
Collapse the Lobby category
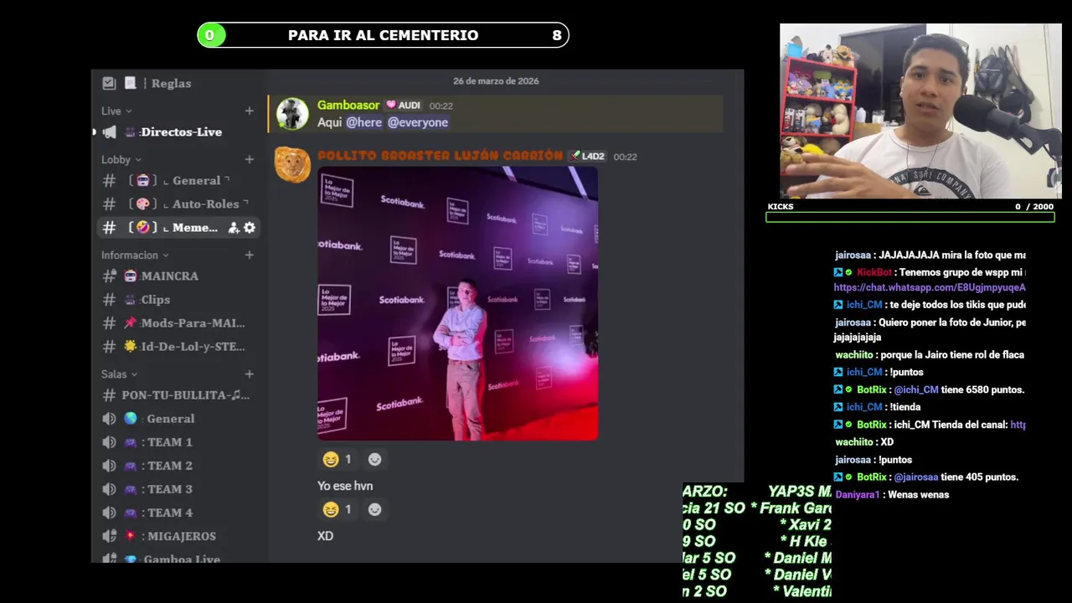pyautogui.click(x=121, y=159)
